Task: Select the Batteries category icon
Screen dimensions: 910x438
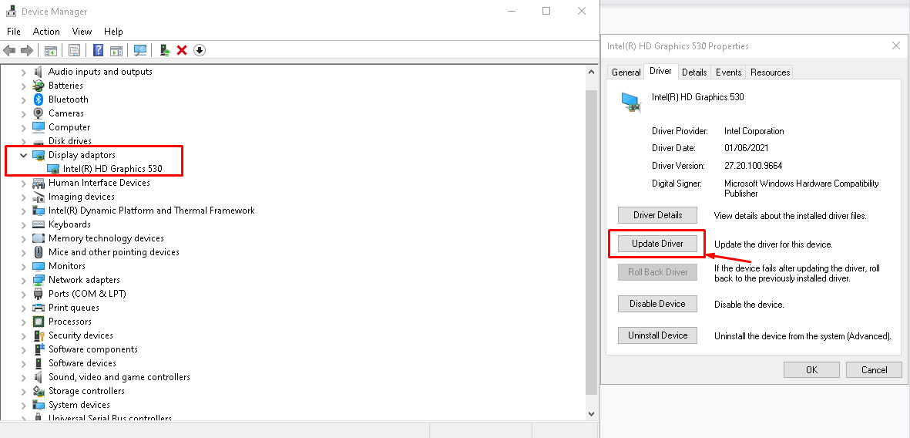Action: click(39, 86)
